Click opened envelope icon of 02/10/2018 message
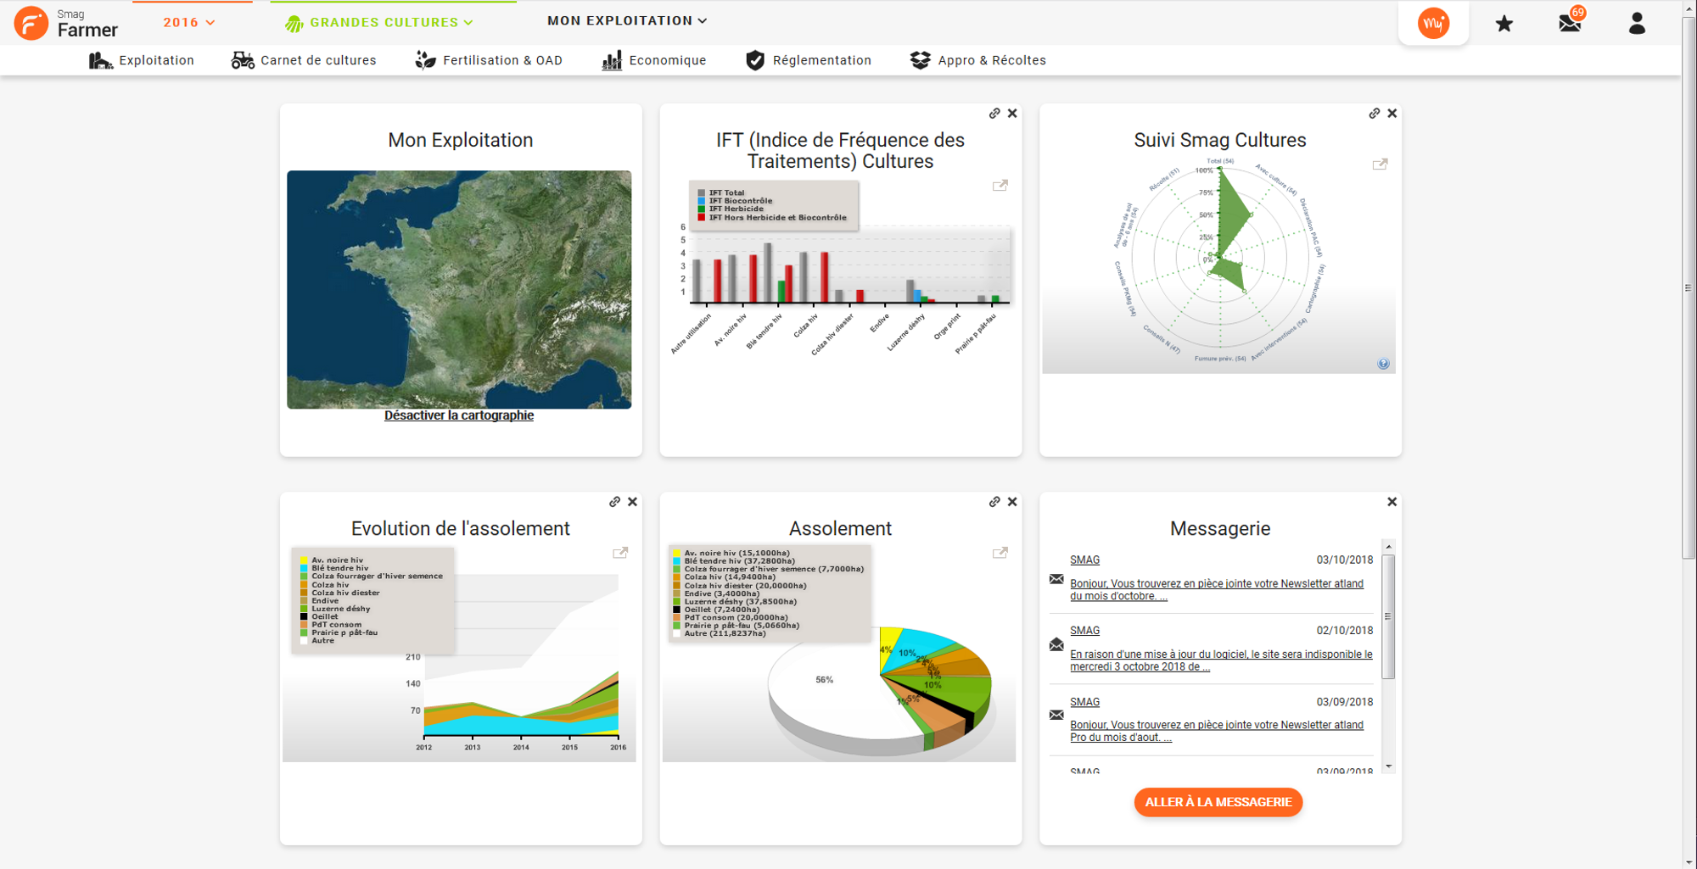The height and width of the screenshot is (869, 1697). point(1056,645)
